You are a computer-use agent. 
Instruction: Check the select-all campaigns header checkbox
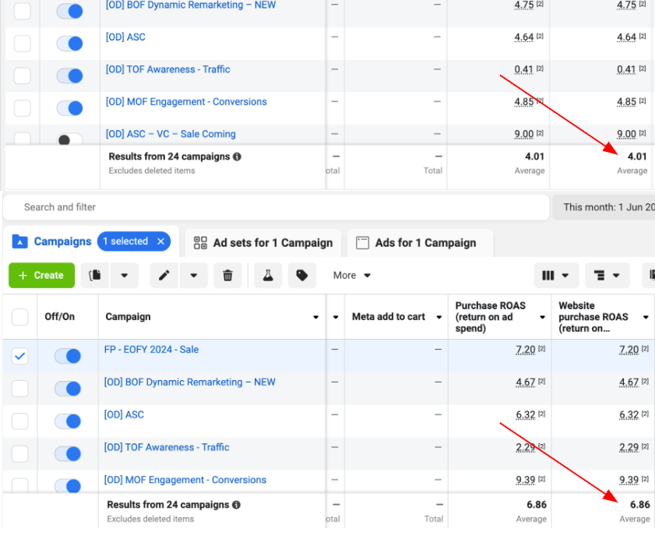click(20, 317)
